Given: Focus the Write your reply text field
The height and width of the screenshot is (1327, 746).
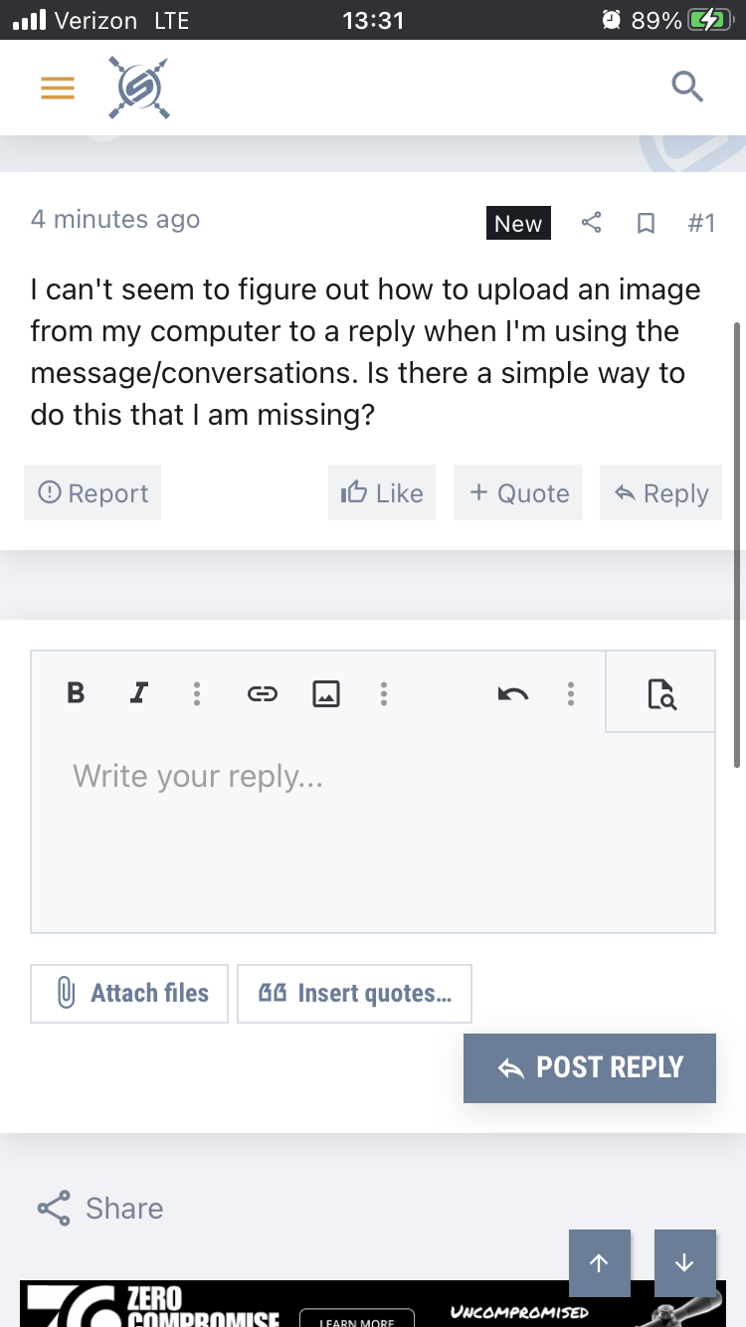Looking at the screenshot, I should pos(373,832).
